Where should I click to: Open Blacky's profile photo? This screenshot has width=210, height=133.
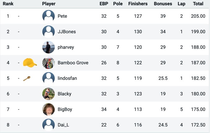click(49, 94)
